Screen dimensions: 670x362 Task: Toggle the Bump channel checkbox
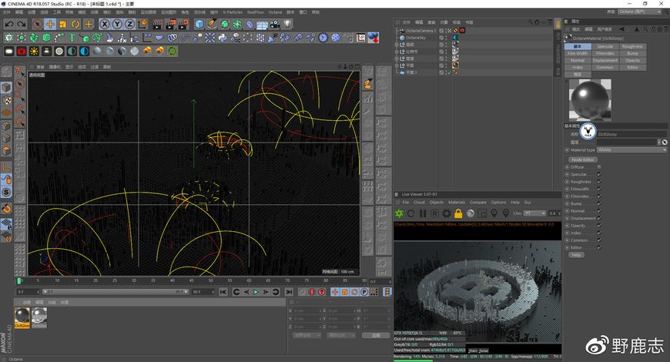[x=599, y=204]
